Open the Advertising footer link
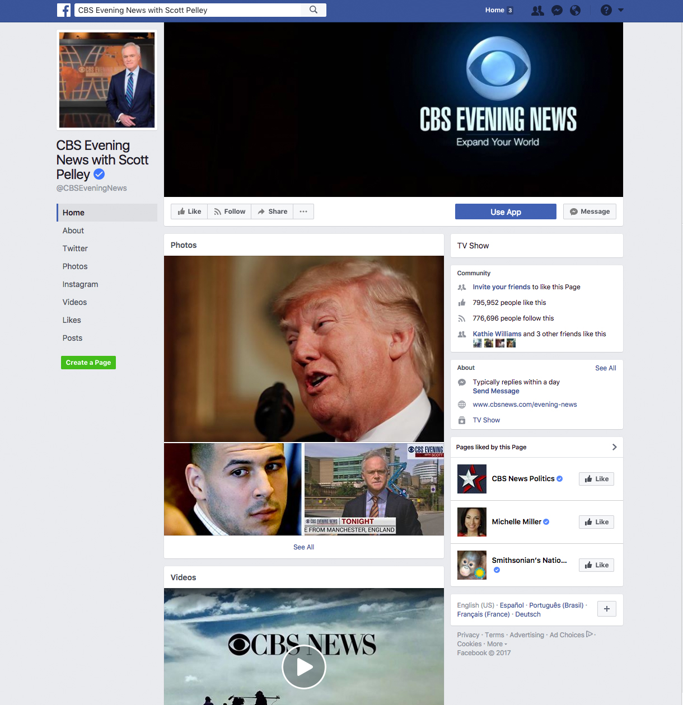Screen dimensions: 683x705 point(527,635)
